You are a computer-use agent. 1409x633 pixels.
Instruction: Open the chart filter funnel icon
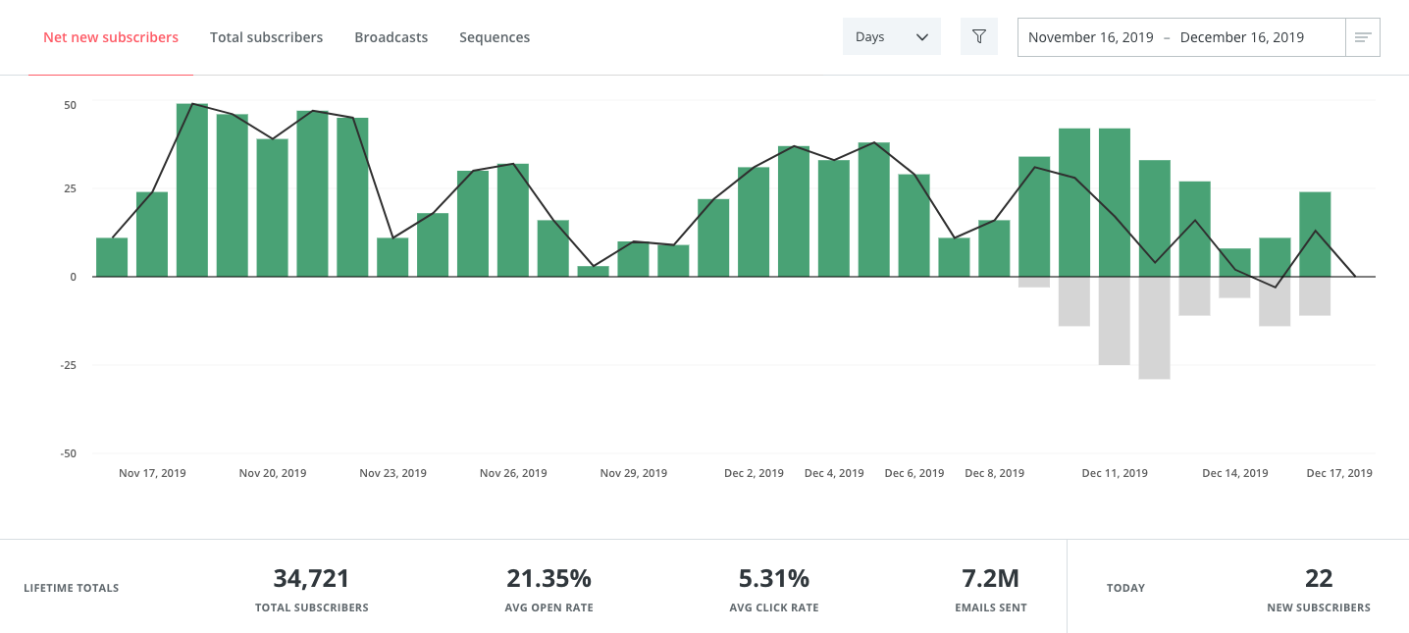(978, 36)
